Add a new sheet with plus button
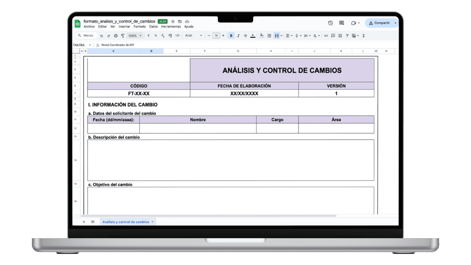Viewport: 471px width, 265px height. (84, 222)
